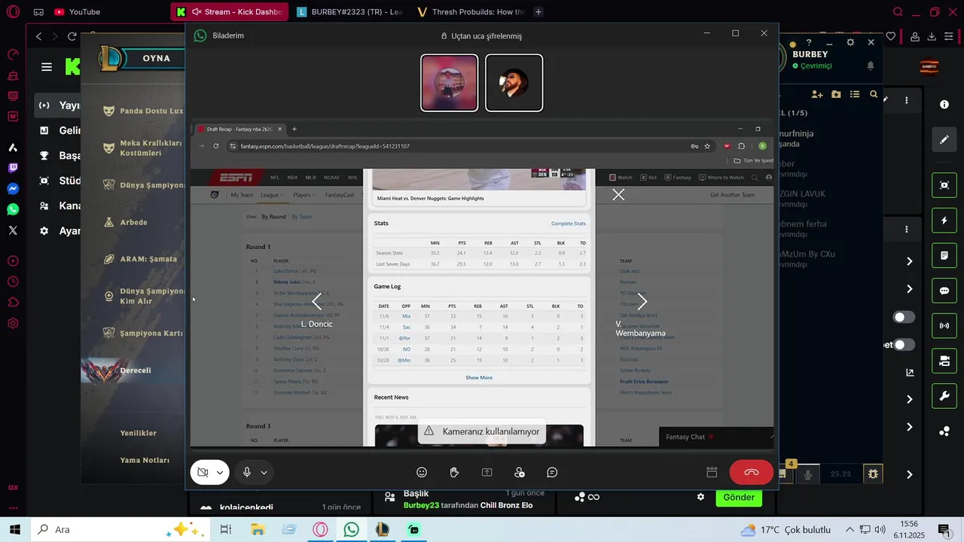End the WhatsApp call
Image resolution: width=964 pixels, height=542 pixels.
pyautogui.click(x=751, y=472)
